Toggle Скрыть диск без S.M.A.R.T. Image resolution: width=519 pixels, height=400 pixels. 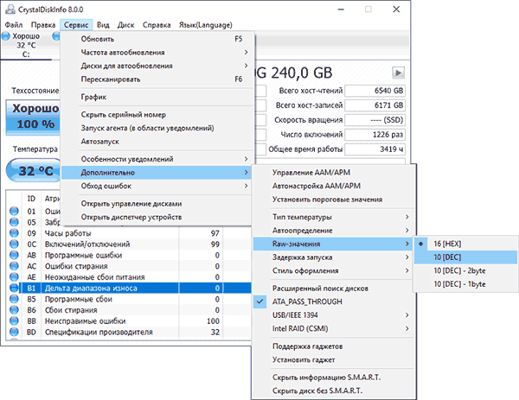click(333, 390)
